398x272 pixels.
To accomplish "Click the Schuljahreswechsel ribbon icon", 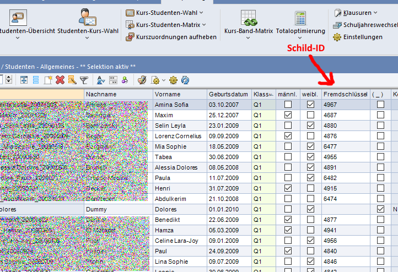I will 337,25.
